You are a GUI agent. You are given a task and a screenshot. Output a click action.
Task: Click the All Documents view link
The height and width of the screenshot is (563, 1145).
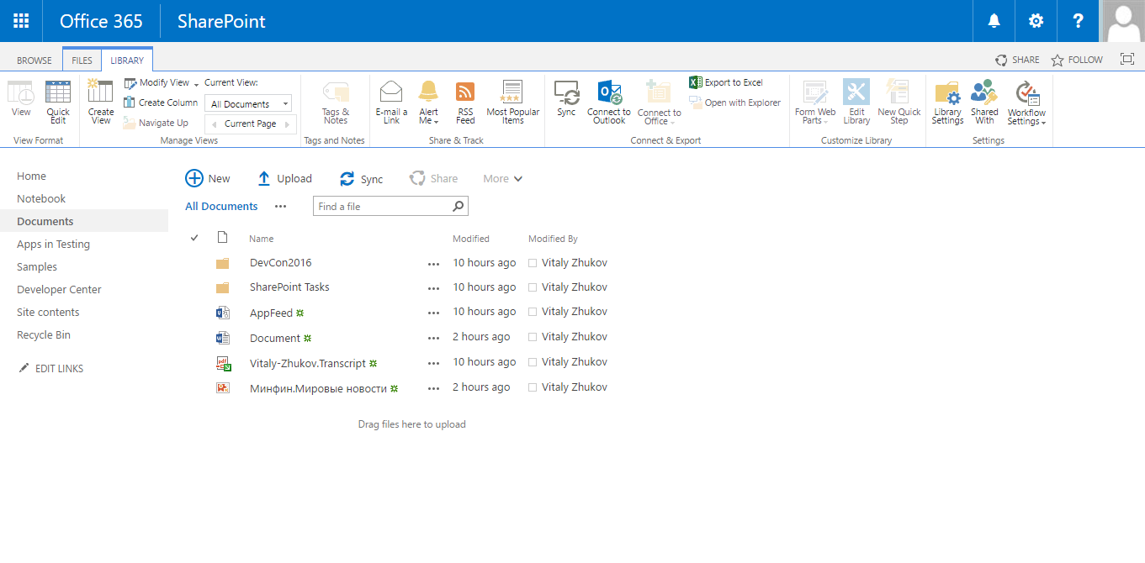(221, 206)
